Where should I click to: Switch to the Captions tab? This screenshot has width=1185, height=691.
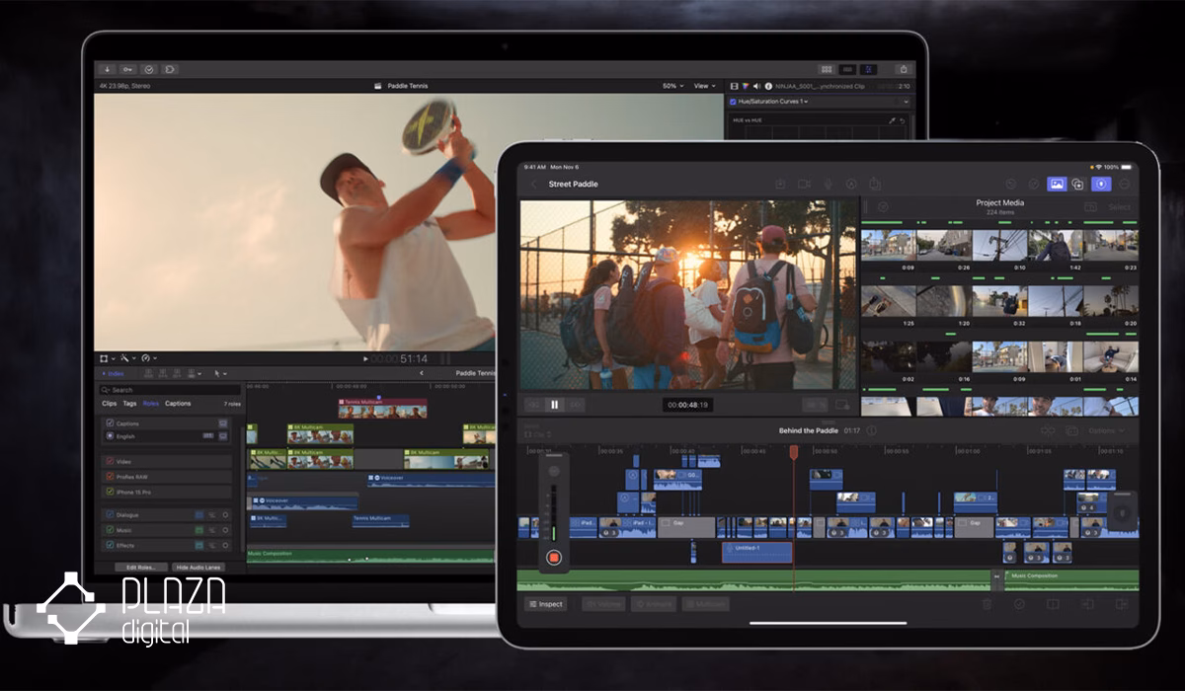pyautogui.click(x=178, y=404)
